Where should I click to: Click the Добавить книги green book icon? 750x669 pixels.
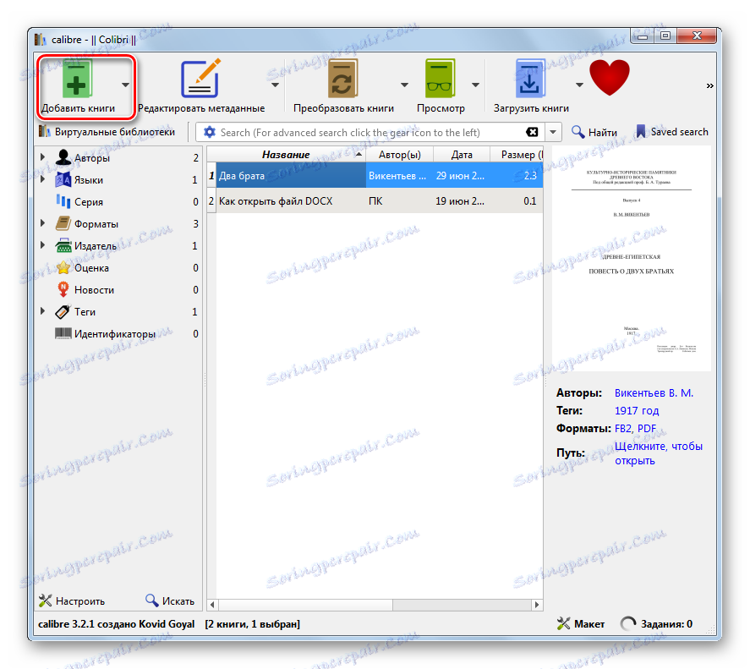pyautogui.click(x=77, y=80)
